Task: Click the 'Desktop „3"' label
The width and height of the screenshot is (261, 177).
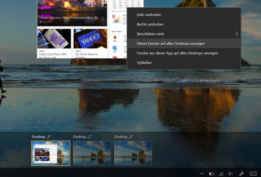Action: [123, 137]
